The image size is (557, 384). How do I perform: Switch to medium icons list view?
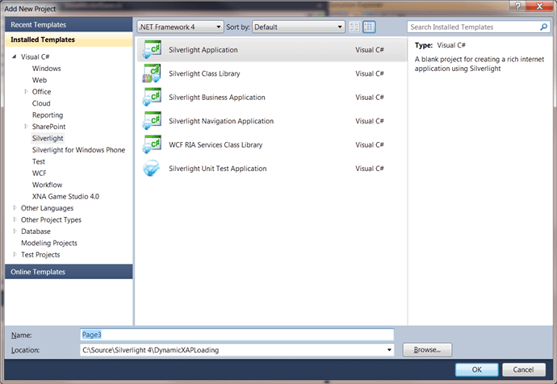tap(369, 27)
